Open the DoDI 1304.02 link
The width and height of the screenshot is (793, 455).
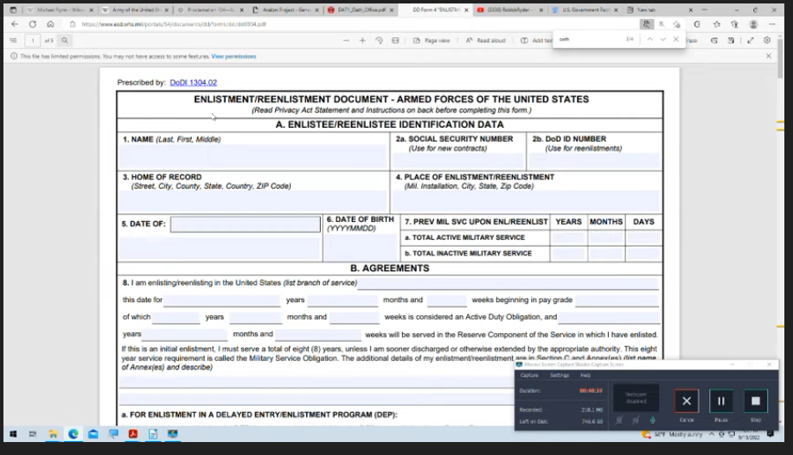coord(193,82)
